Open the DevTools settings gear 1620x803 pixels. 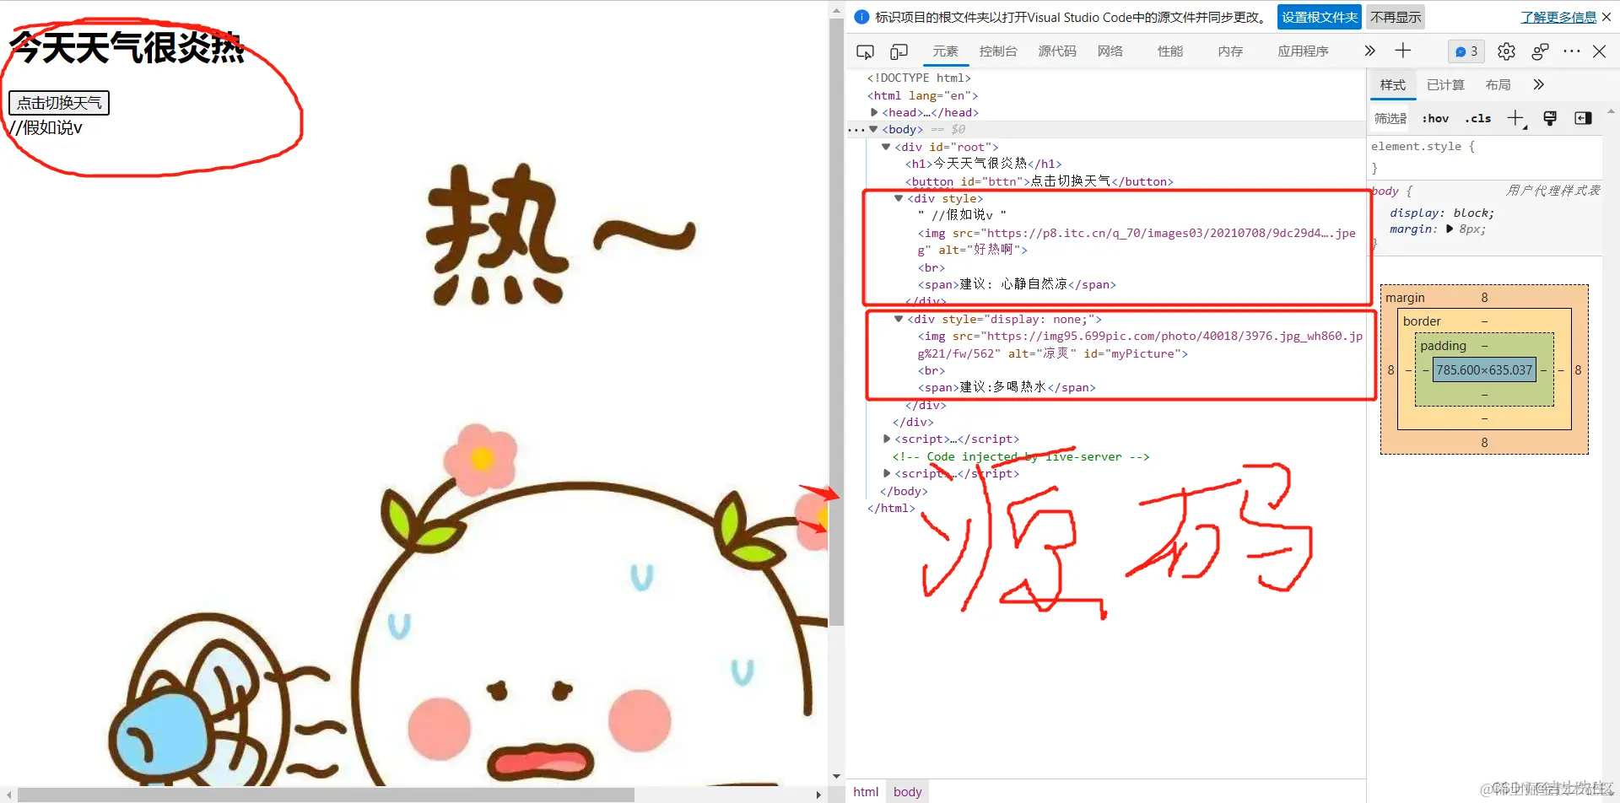click(1506, 51)
